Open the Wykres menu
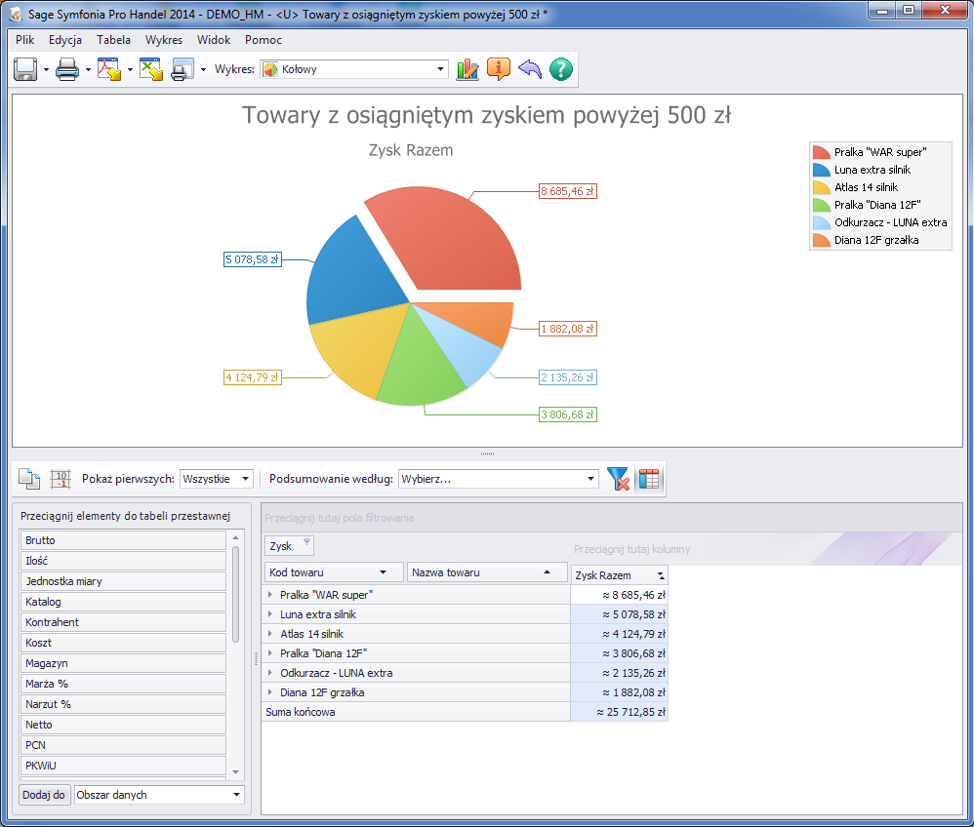Screen dimensions: 974x827 point(164,40)
